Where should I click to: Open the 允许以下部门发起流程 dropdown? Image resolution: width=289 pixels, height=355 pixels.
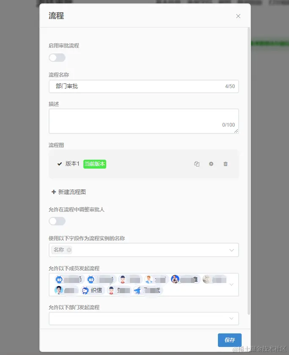pos(144,319)
